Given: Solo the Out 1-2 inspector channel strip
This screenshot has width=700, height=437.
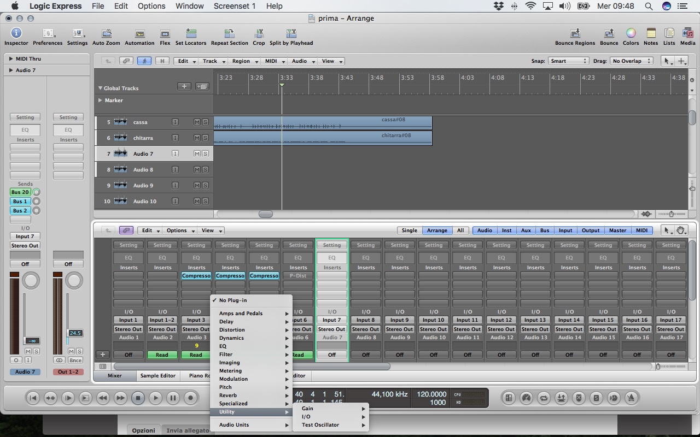Looking at the screenshot, I should (79, 351).
